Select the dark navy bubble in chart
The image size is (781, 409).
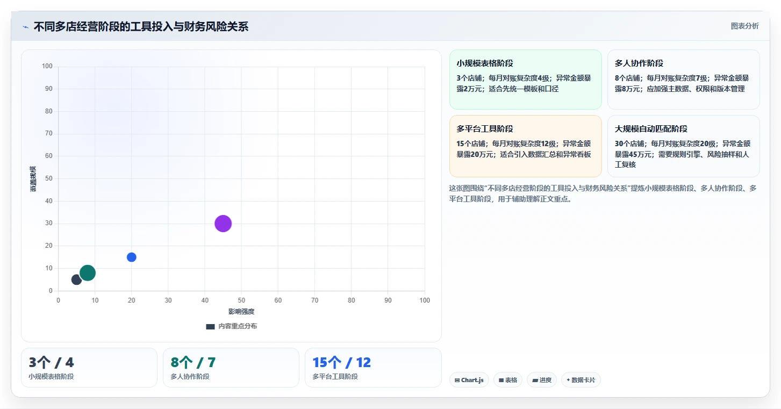76,280
